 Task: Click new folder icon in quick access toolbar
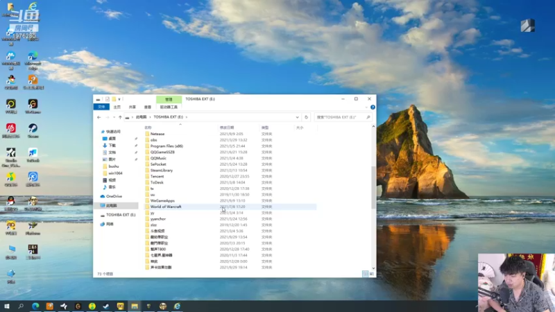pyautogui.click(x=114, y=99)
